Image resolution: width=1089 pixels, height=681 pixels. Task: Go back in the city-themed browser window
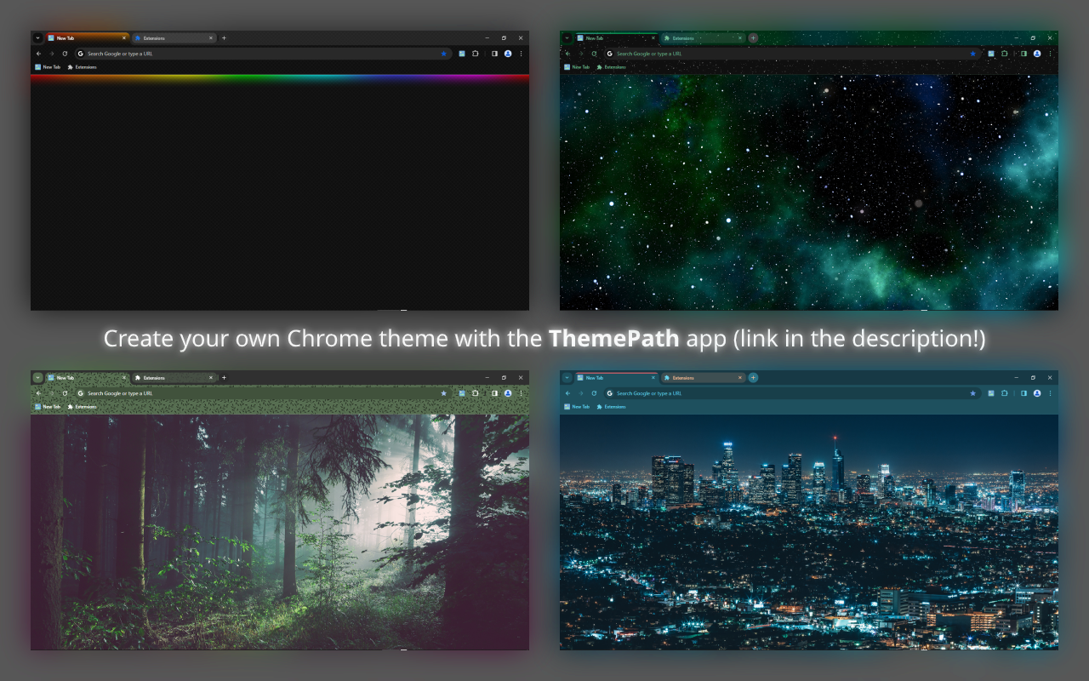pos(567,393)
